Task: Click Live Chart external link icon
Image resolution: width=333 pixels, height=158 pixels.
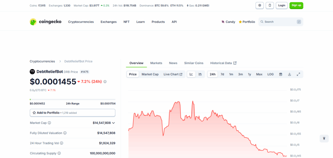Action: (181, 74)
